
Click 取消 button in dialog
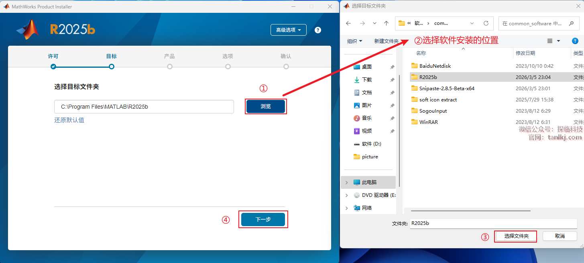click(560, 236)
